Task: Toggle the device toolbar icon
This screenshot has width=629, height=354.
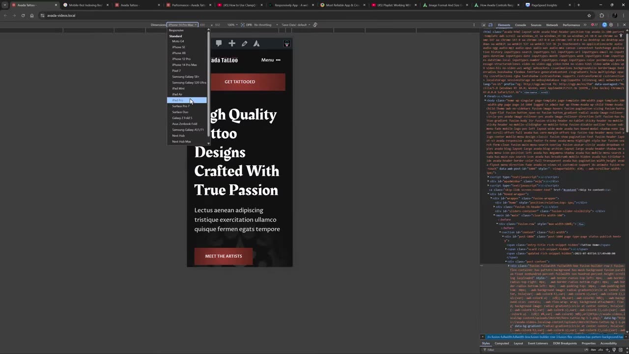Action: tap(490, 25)
